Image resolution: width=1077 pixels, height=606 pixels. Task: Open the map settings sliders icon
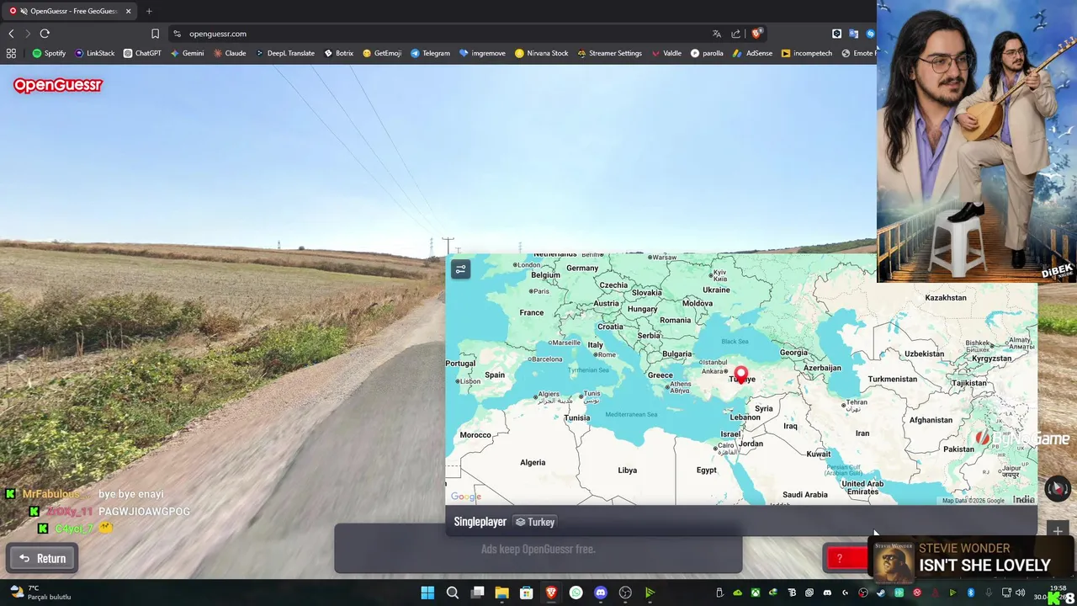coord(460,269)
